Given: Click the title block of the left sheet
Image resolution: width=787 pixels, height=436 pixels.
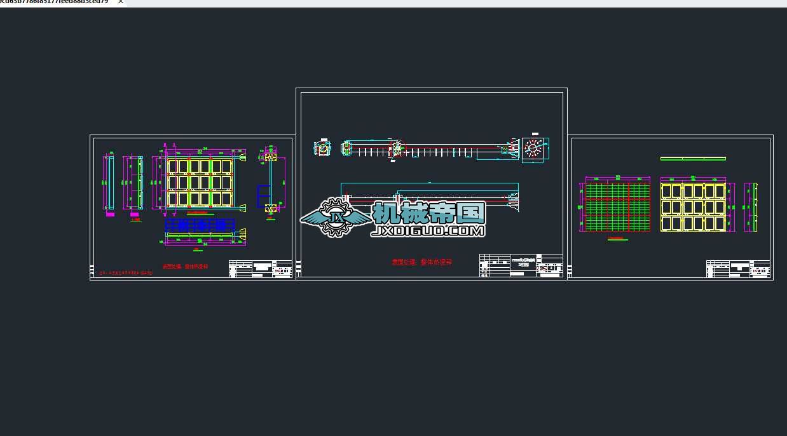Looking at the screenshot, I should click(261, 268).
